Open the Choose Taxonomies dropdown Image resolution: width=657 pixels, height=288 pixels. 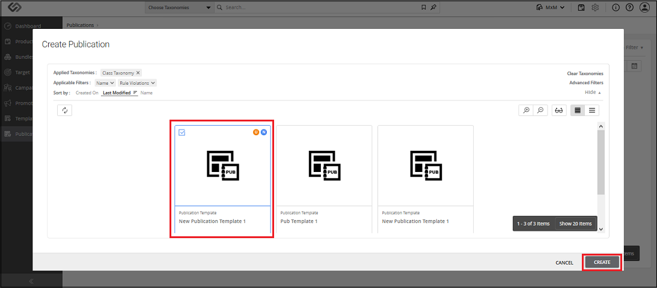pos(179,8)
